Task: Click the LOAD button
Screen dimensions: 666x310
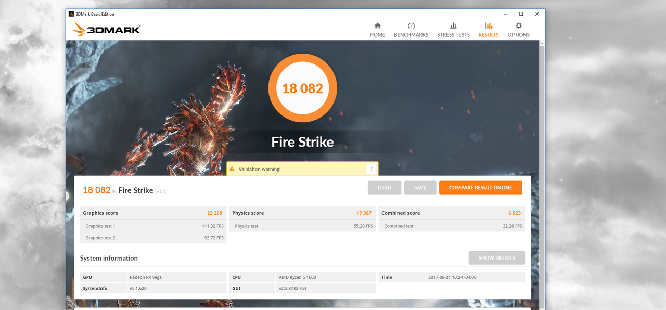Action: point(385,188)
